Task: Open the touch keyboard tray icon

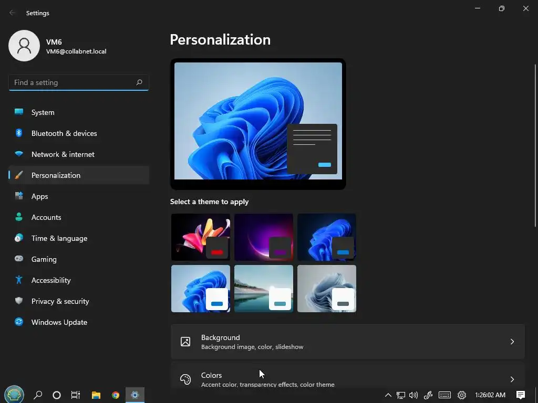Action: 444,395
